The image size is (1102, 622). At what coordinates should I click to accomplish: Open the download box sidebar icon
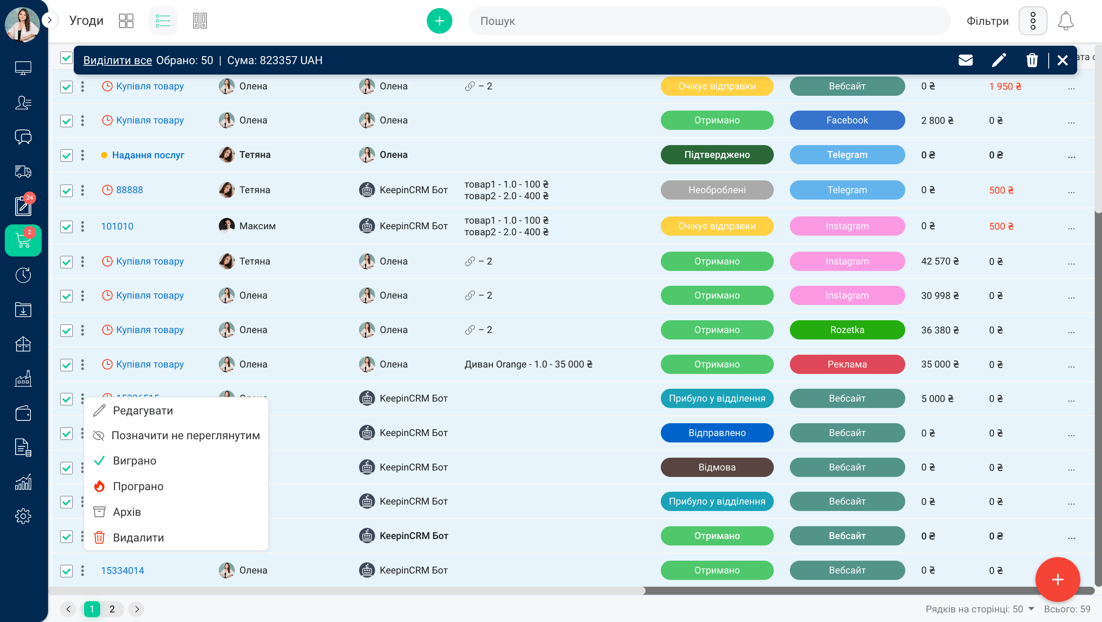(x=23, y=310)
